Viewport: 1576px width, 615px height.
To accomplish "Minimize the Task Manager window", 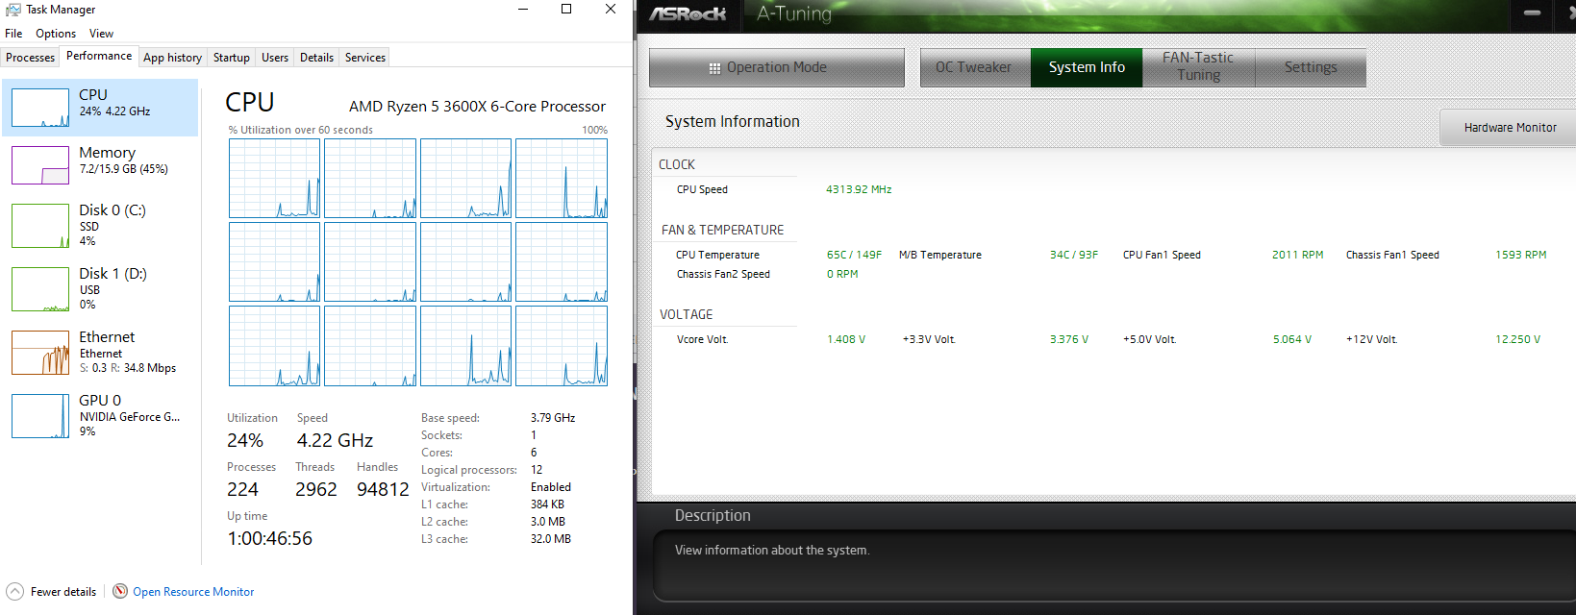I will point(523,9).
